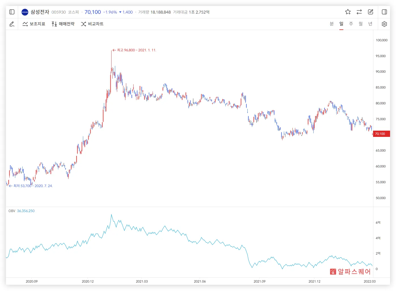Switch to 년 yearly timeframe

point(370,24)
